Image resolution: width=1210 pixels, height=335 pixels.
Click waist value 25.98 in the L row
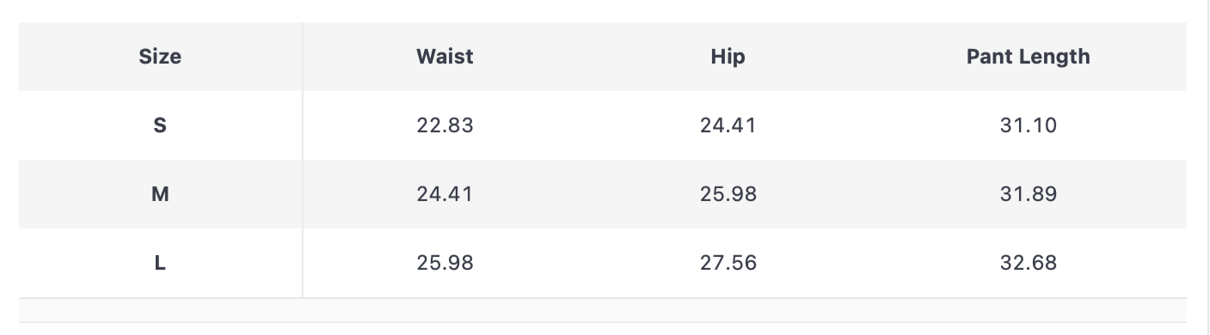445,263
